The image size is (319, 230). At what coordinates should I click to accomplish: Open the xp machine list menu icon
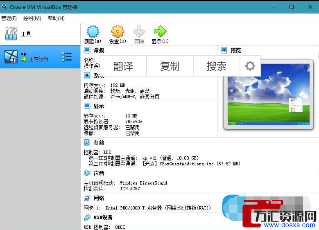pos(67,57)
